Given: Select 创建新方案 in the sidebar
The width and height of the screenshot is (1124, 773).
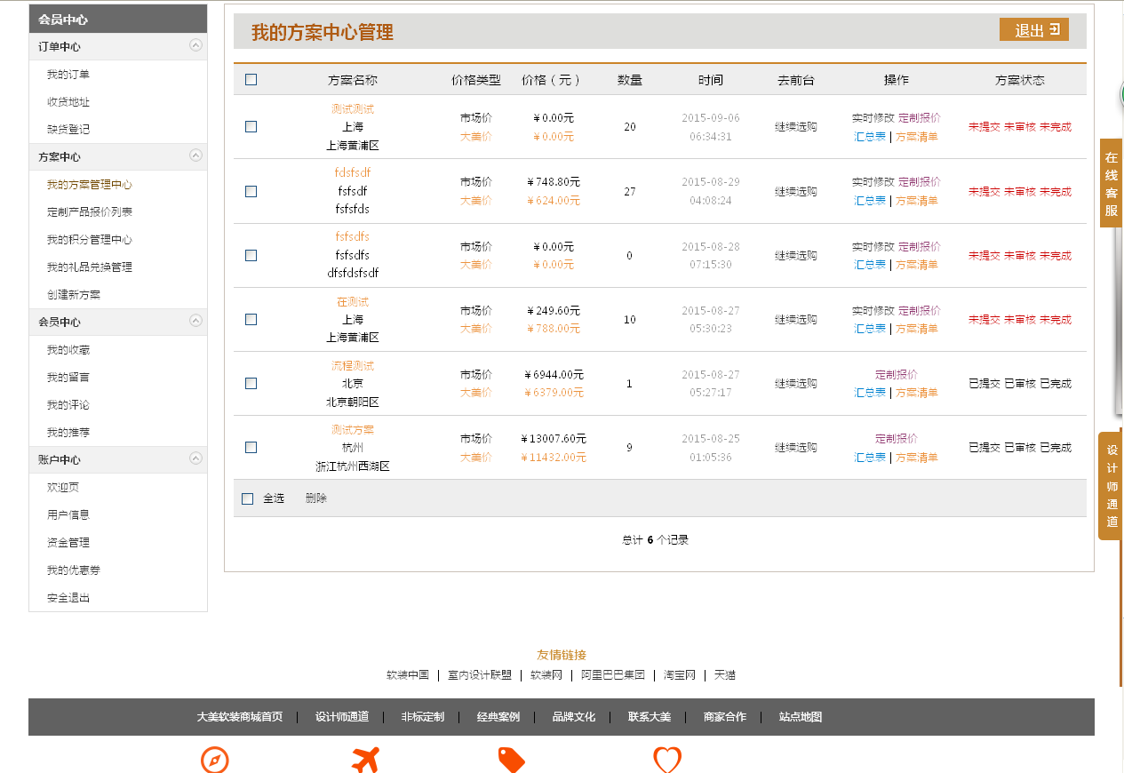Looking at the screenshot, I should (x=74, y=295).
